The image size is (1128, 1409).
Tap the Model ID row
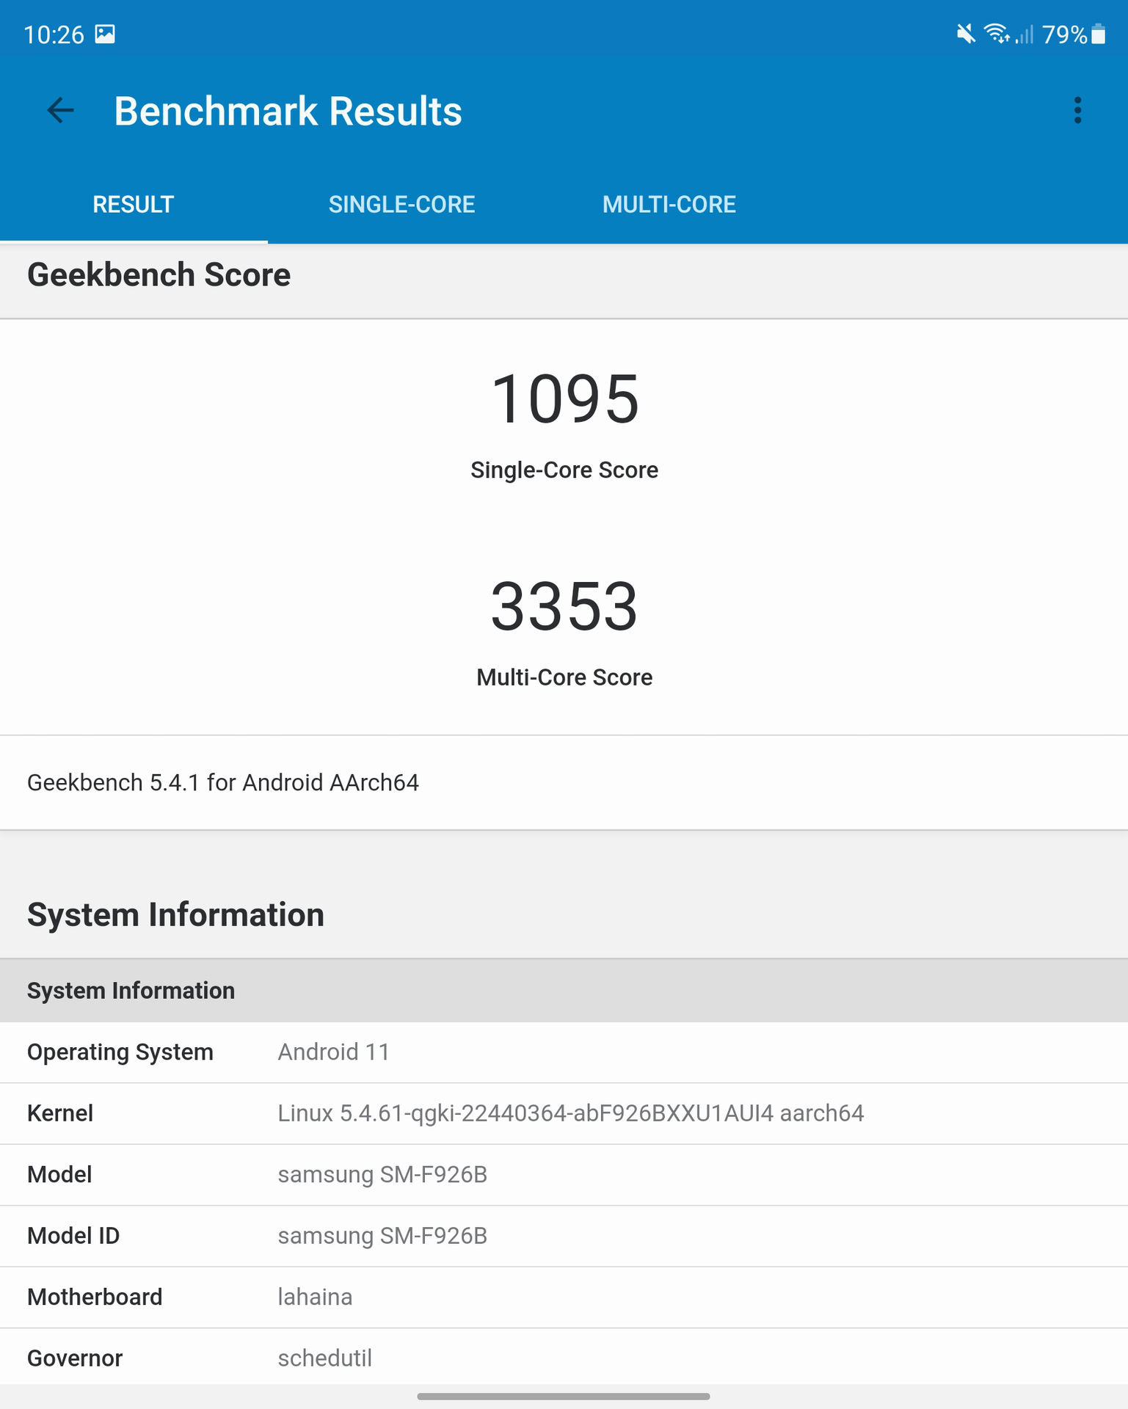tap(564, 1236)
